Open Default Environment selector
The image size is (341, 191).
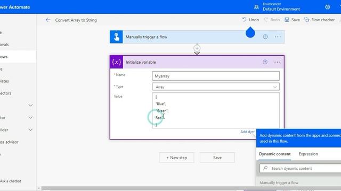point(281,9)
